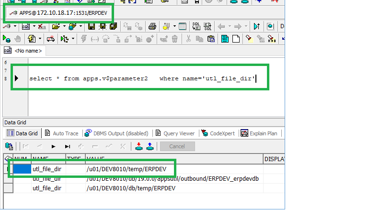392x219 pixels.
Task: Click the Execute Statement green play icon
Action: click(x=7, y=38)
